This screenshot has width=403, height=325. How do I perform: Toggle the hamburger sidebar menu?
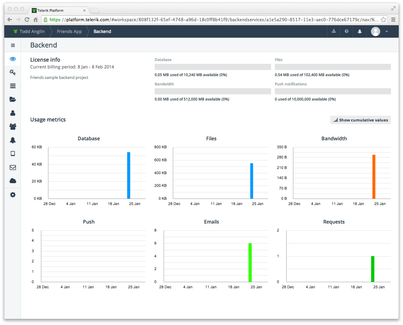13,45
